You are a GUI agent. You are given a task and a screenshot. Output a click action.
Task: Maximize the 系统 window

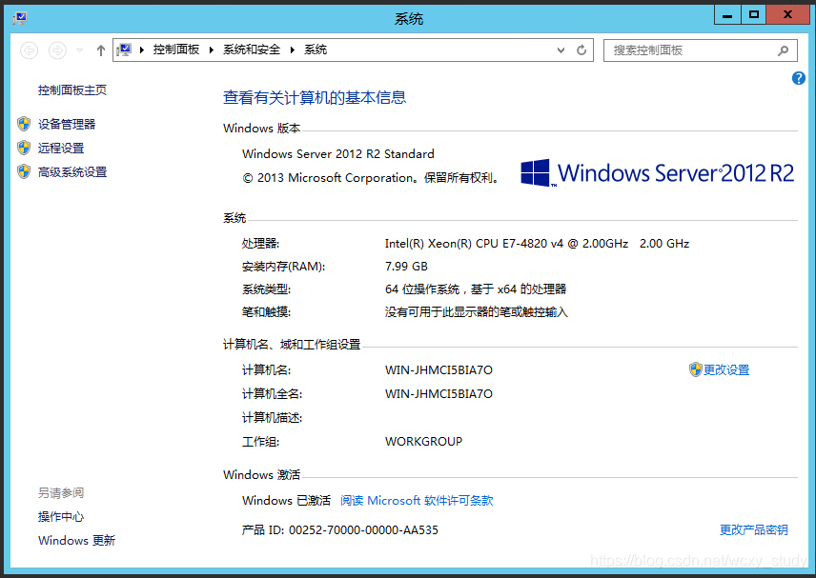coord(753,15)
